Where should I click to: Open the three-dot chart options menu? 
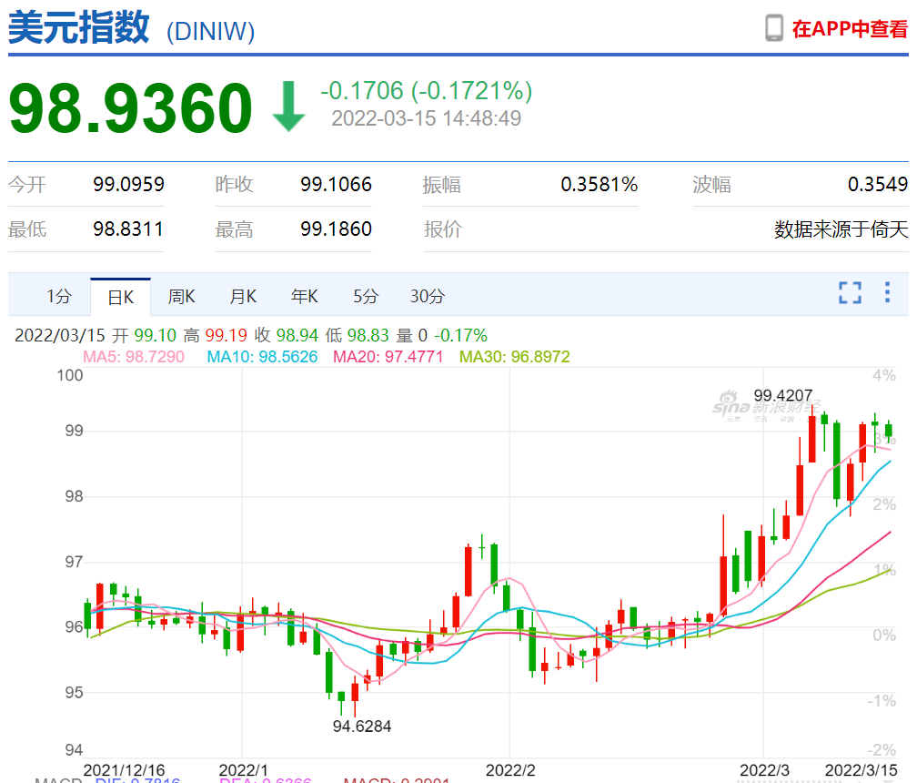coord(887,292)
